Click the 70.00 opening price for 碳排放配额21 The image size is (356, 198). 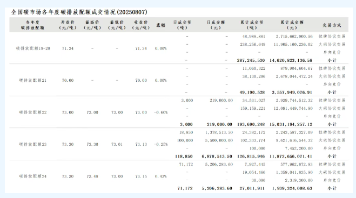click(68, 80)
